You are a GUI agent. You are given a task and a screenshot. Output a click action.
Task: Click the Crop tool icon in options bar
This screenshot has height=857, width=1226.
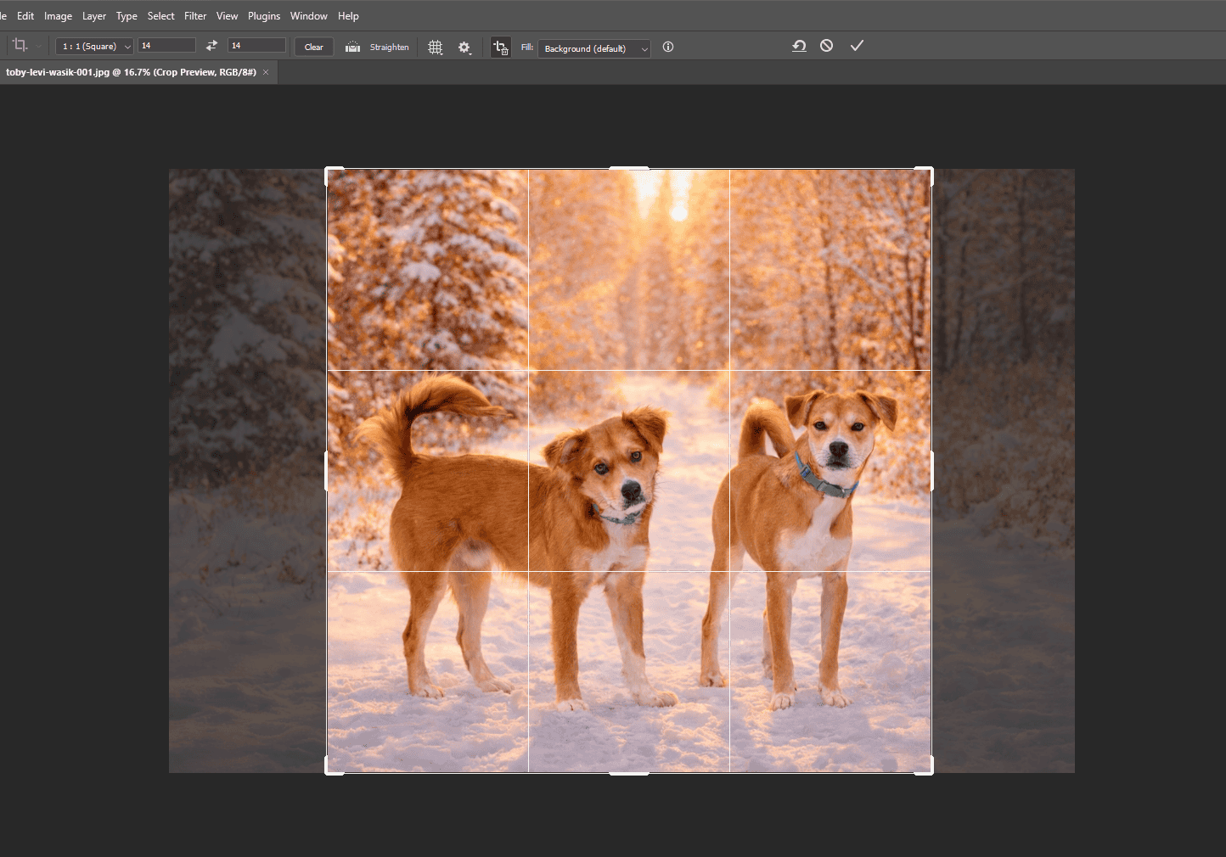click(20, 44)
